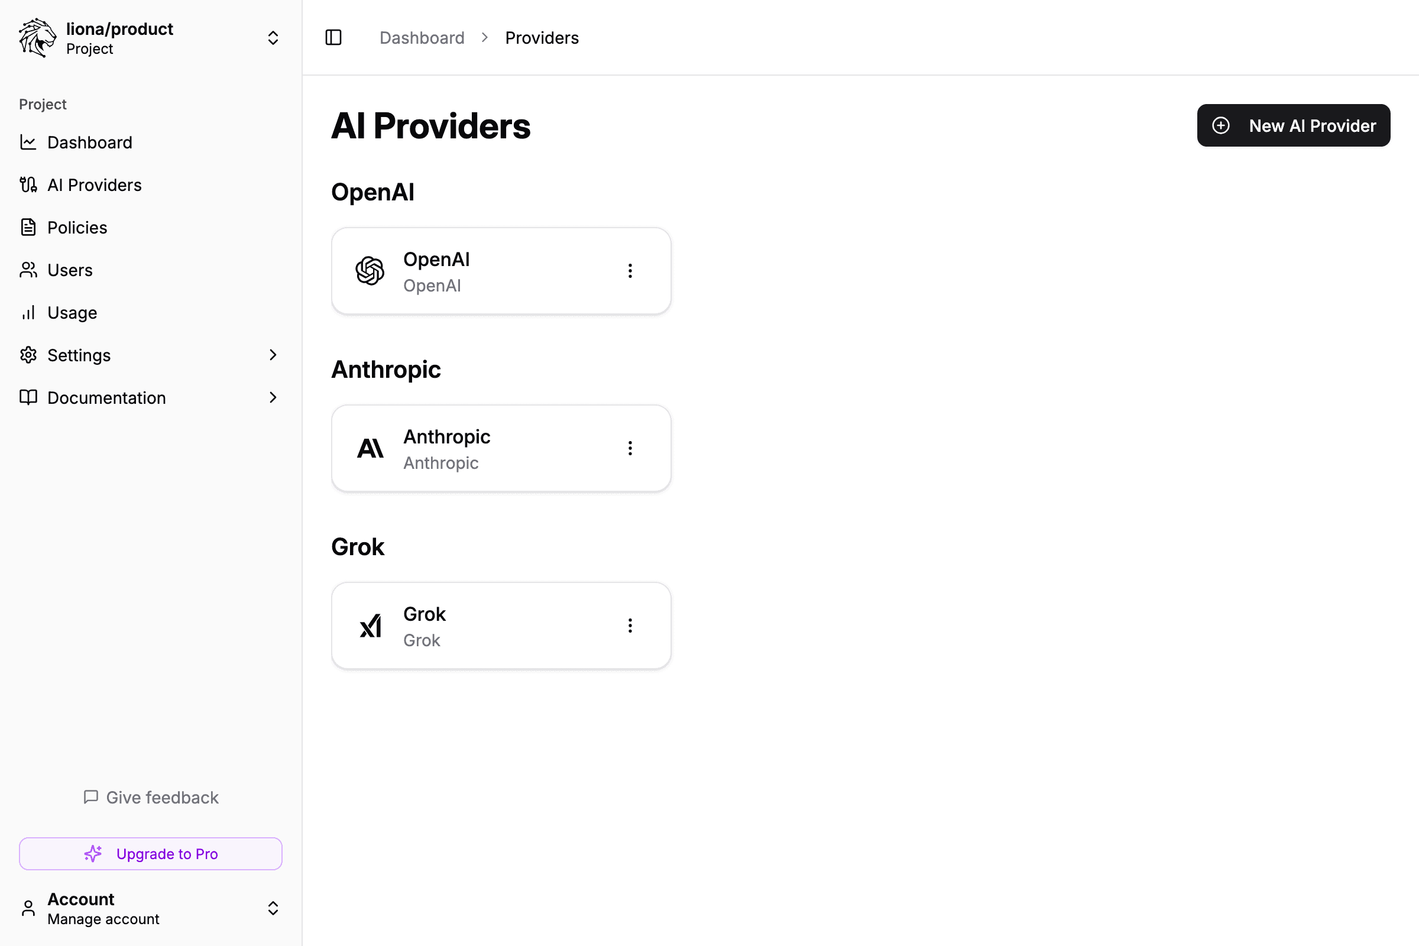This screenshot has height=946, width=1419.
Task: Click the liona lion logo
Action: tap(37, 37)
